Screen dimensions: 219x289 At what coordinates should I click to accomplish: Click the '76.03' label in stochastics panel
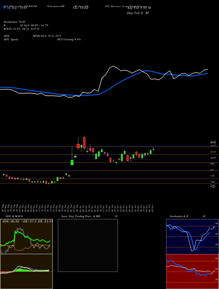click(x=212, y=229)
